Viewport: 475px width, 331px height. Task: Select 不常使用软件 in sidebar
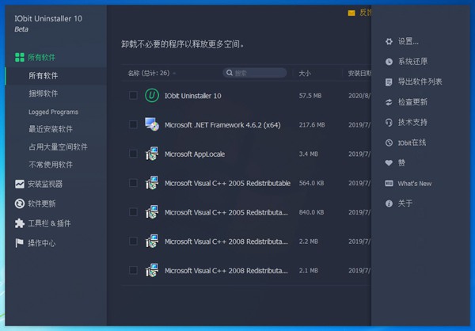(51, 165)
